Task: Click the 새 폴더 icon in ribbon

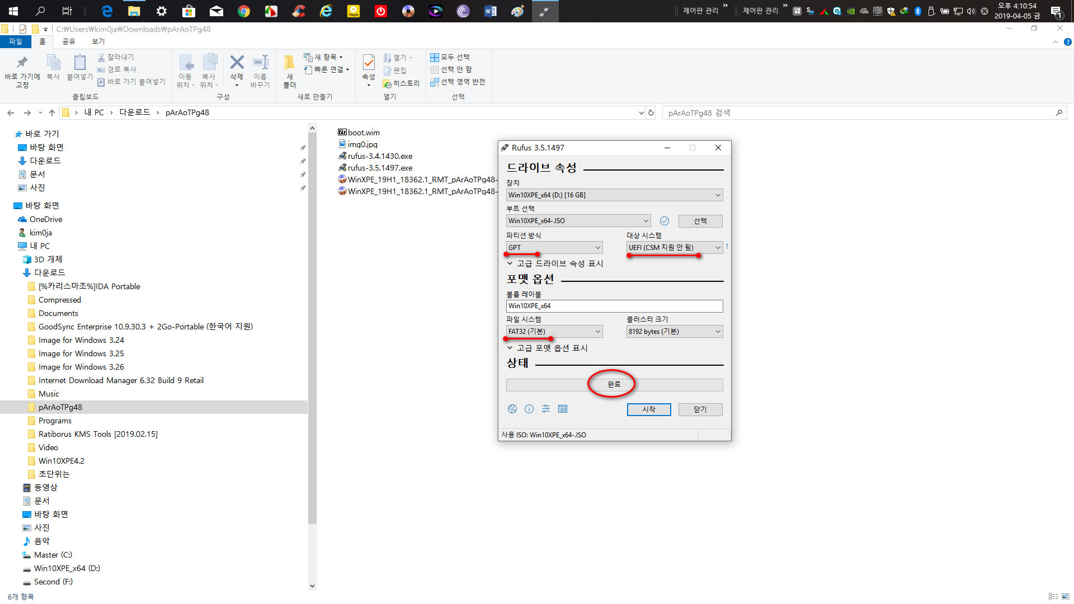Action: pos(289,62)
